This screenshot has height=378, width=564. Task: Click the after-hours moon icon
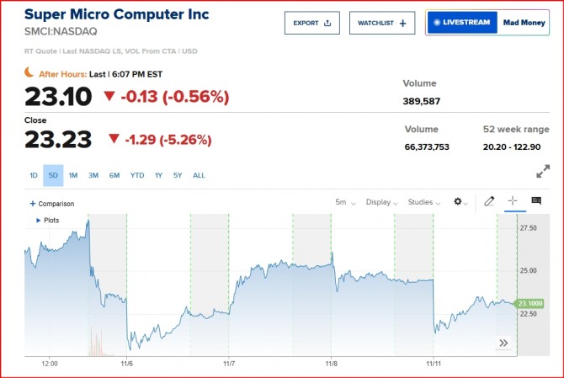click(x=29, y=73)
